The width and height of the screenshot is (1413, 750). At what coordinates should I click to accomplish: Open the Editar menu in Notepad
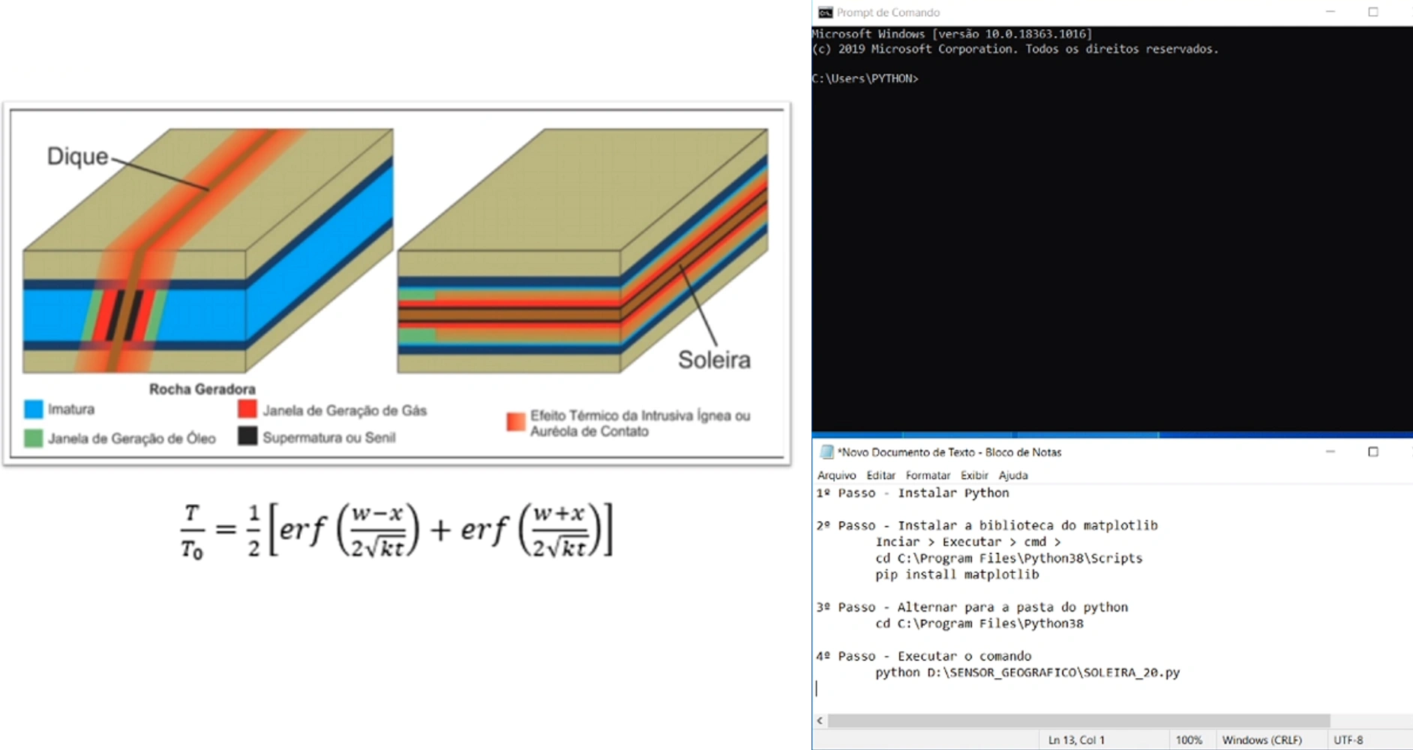(x=880, y=475)
